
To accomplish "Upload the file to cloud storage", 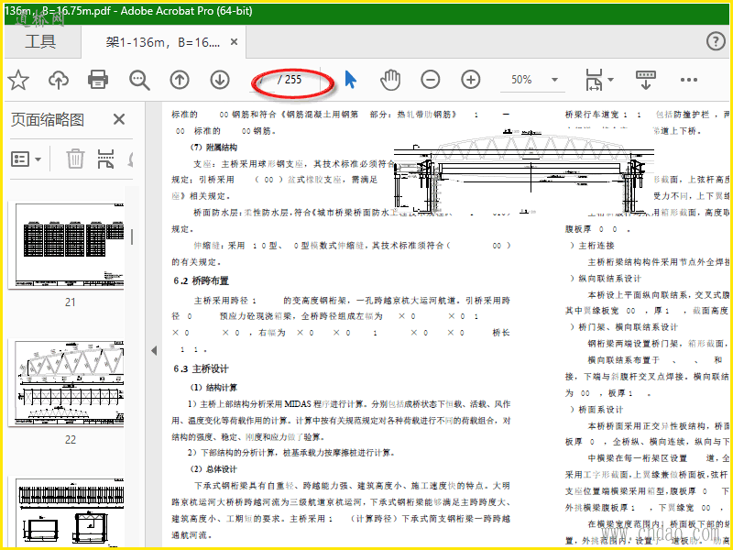I will point(59,80).
